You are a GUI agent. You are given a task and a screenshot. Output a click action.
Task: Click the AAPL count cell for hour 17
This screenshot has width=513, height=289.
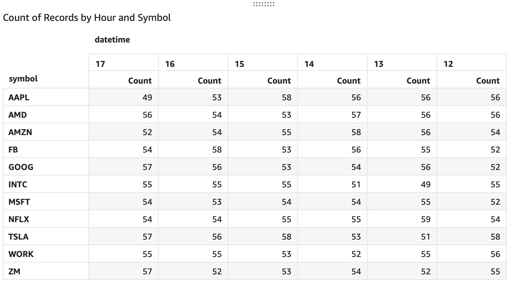click(x=147, y=97)
